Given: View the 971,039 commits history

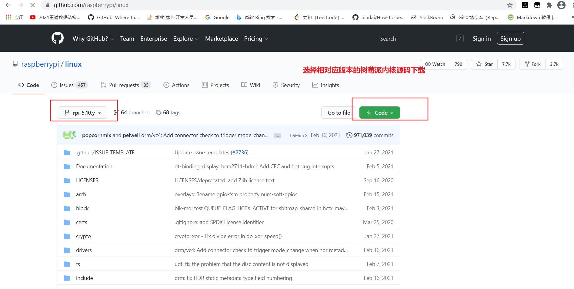Looking at the screenshot, I should point(370,135).
